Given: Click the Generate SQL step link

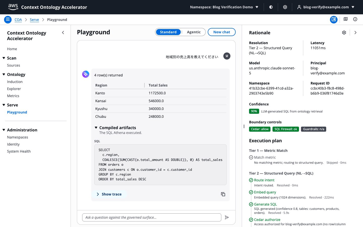Looking at the screenshot, I should coord(265,204).
